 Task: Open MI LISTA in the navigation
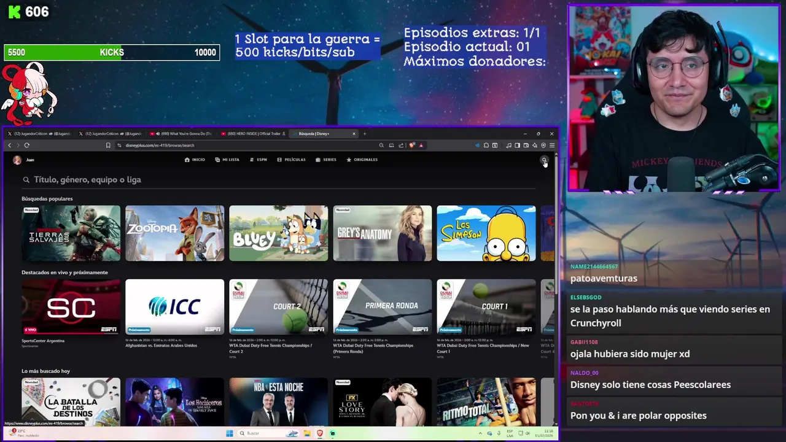point(227,160)
